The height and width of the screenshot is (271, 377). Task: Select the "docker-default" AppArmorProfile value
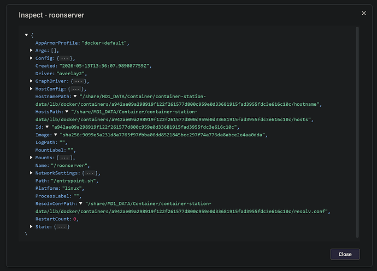104,43
